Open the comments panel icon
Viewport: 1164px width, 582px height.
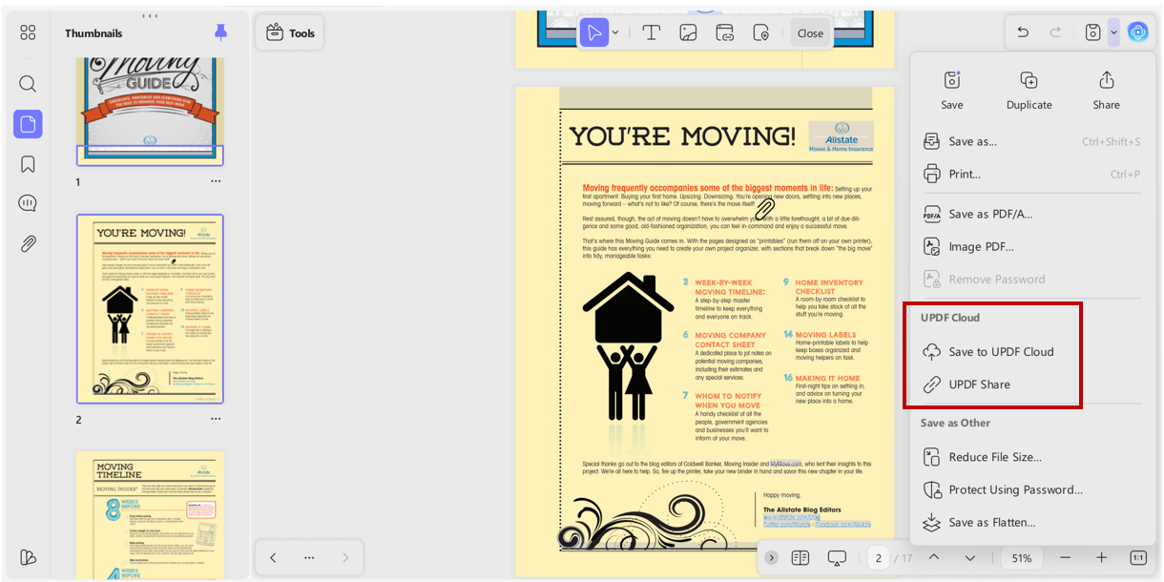(28, 203)
